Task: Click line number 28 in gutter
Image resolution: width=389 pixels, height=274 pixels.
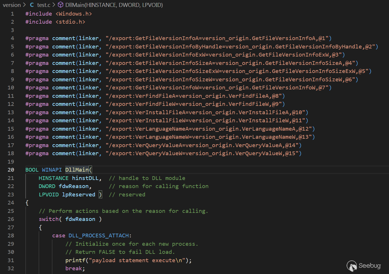Action: (x=11, y=236)
